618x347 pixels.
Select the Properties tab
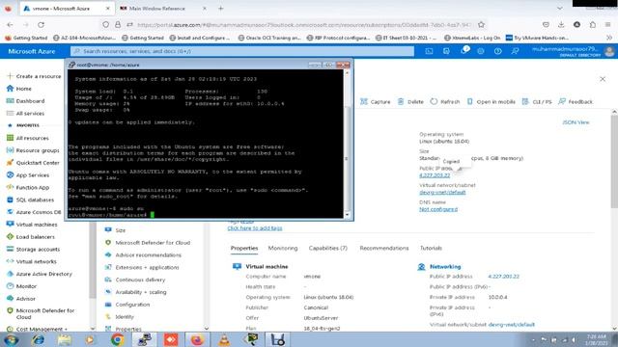pyautogui.click(x=244, y=249)
